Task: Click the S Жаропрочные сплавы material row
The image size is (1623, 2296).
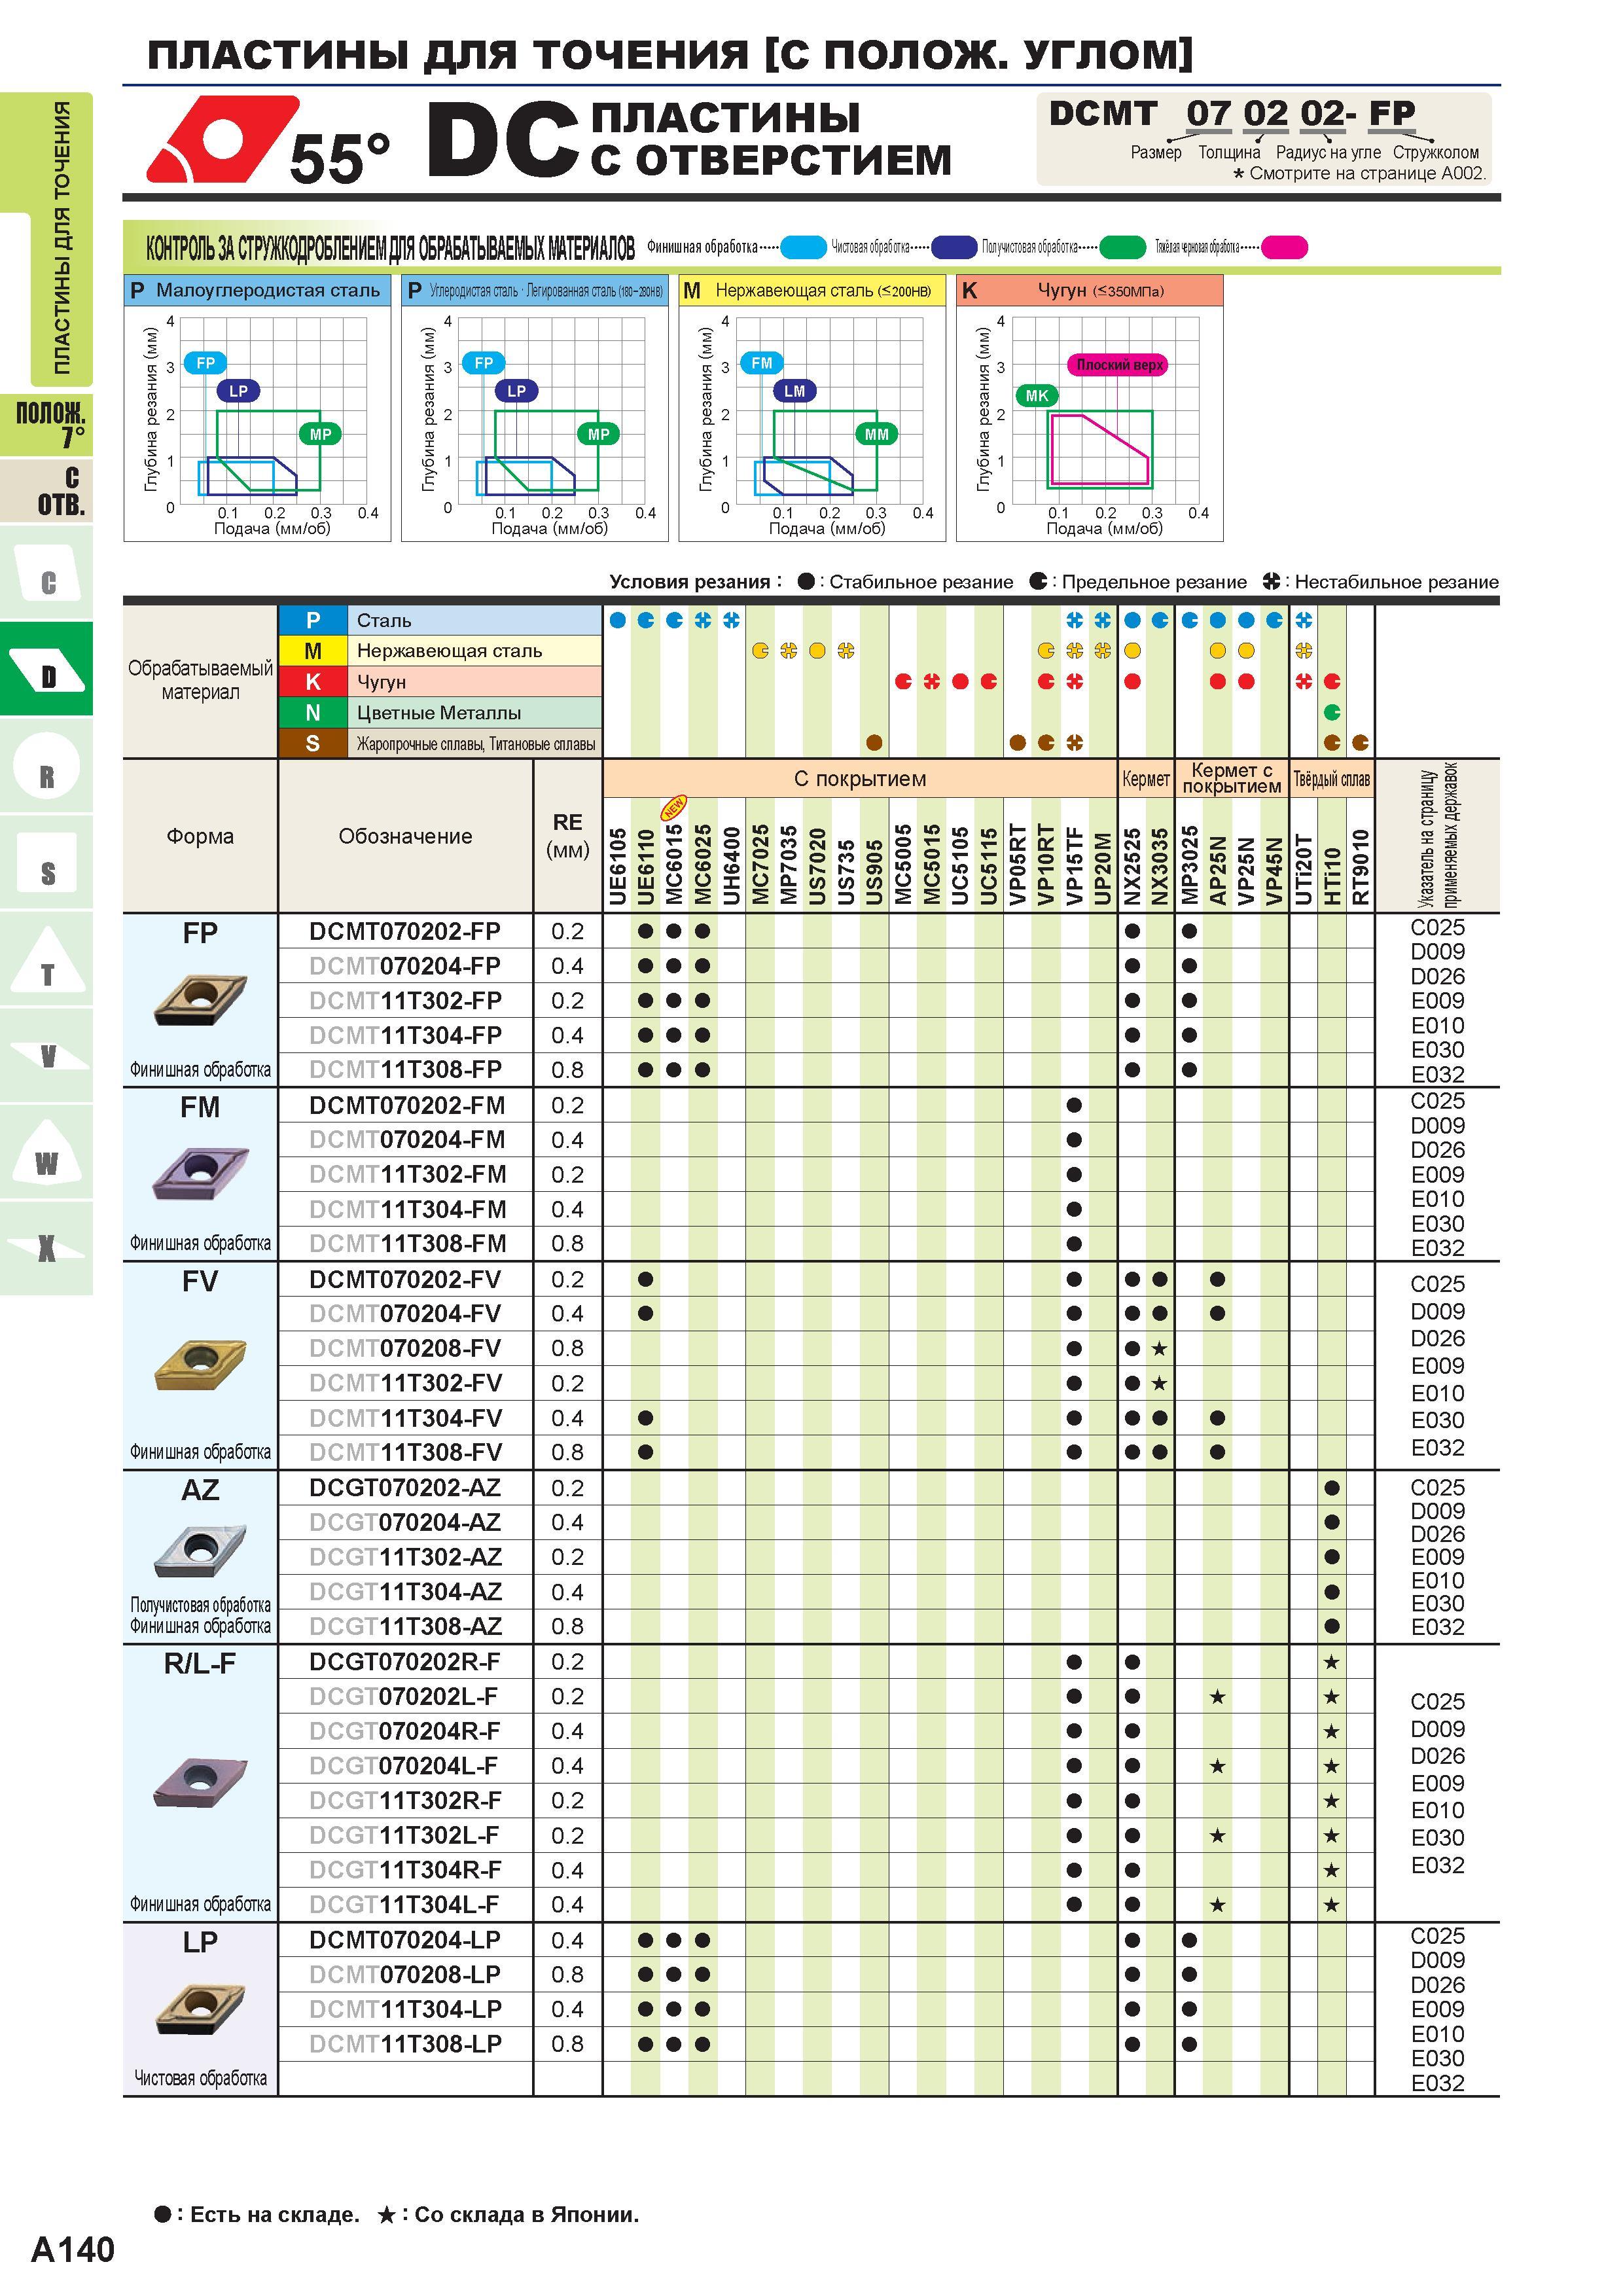Action: [x=440, y=744]
